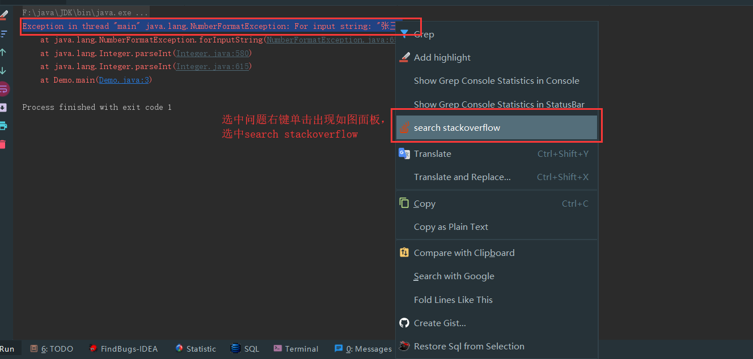Jump to previous method with up-arrow icon
Image resolution: width=753 pixels, height=359 pixels.
(x=7, y=52)
